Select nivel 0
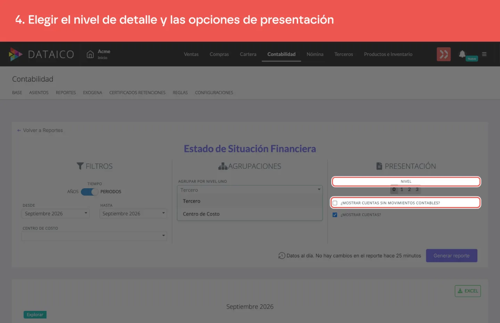Viewport: 500px width, 323px height. [394, 190]
